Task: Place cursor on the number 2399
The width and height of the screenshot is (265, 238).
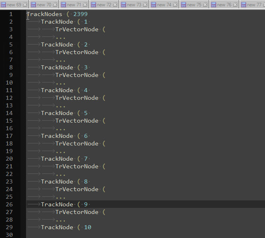Action: (x=80, y=14)
